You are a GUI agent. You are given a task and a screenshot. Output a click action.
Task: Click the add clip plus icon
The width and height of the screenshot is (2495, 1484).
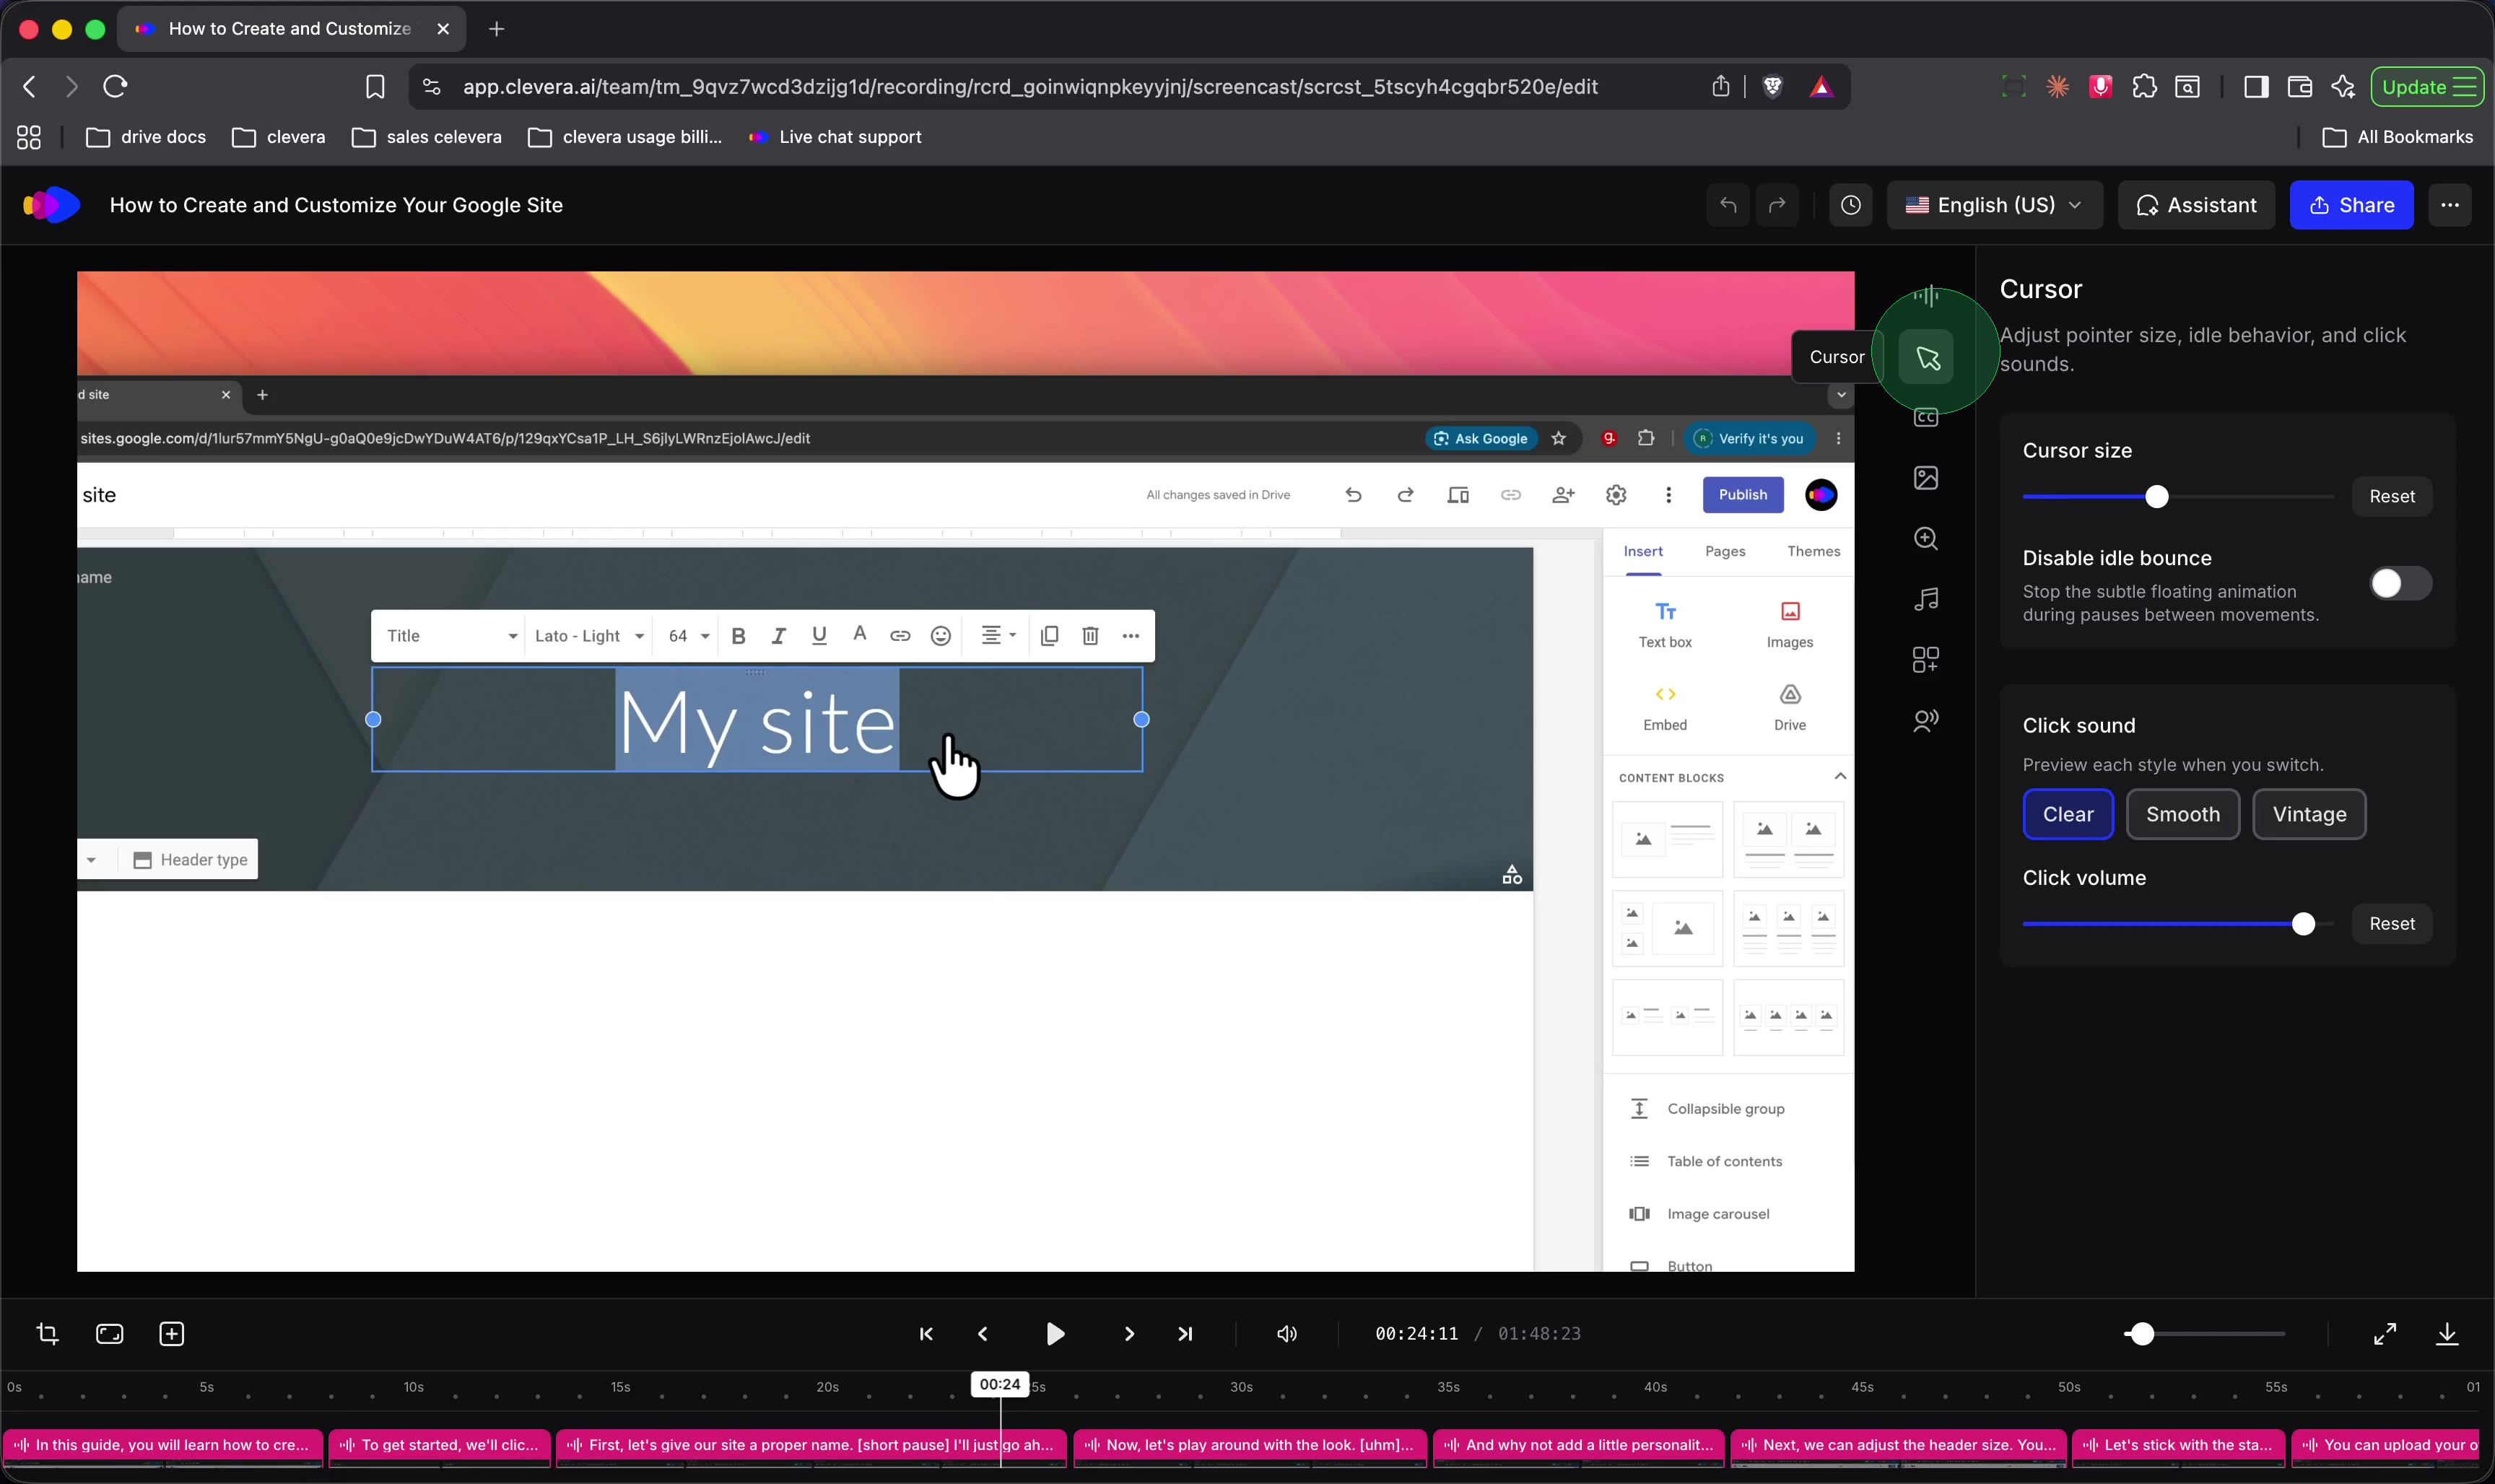(x=172, y=1334)
